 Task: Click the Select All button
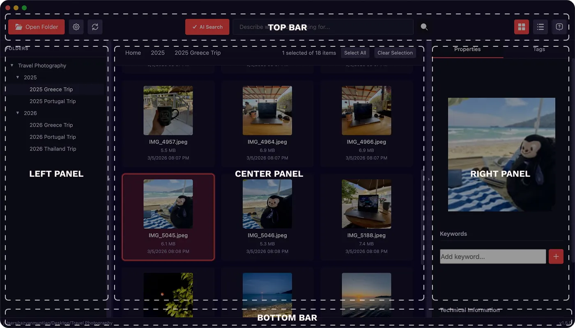tap(355, 53)
